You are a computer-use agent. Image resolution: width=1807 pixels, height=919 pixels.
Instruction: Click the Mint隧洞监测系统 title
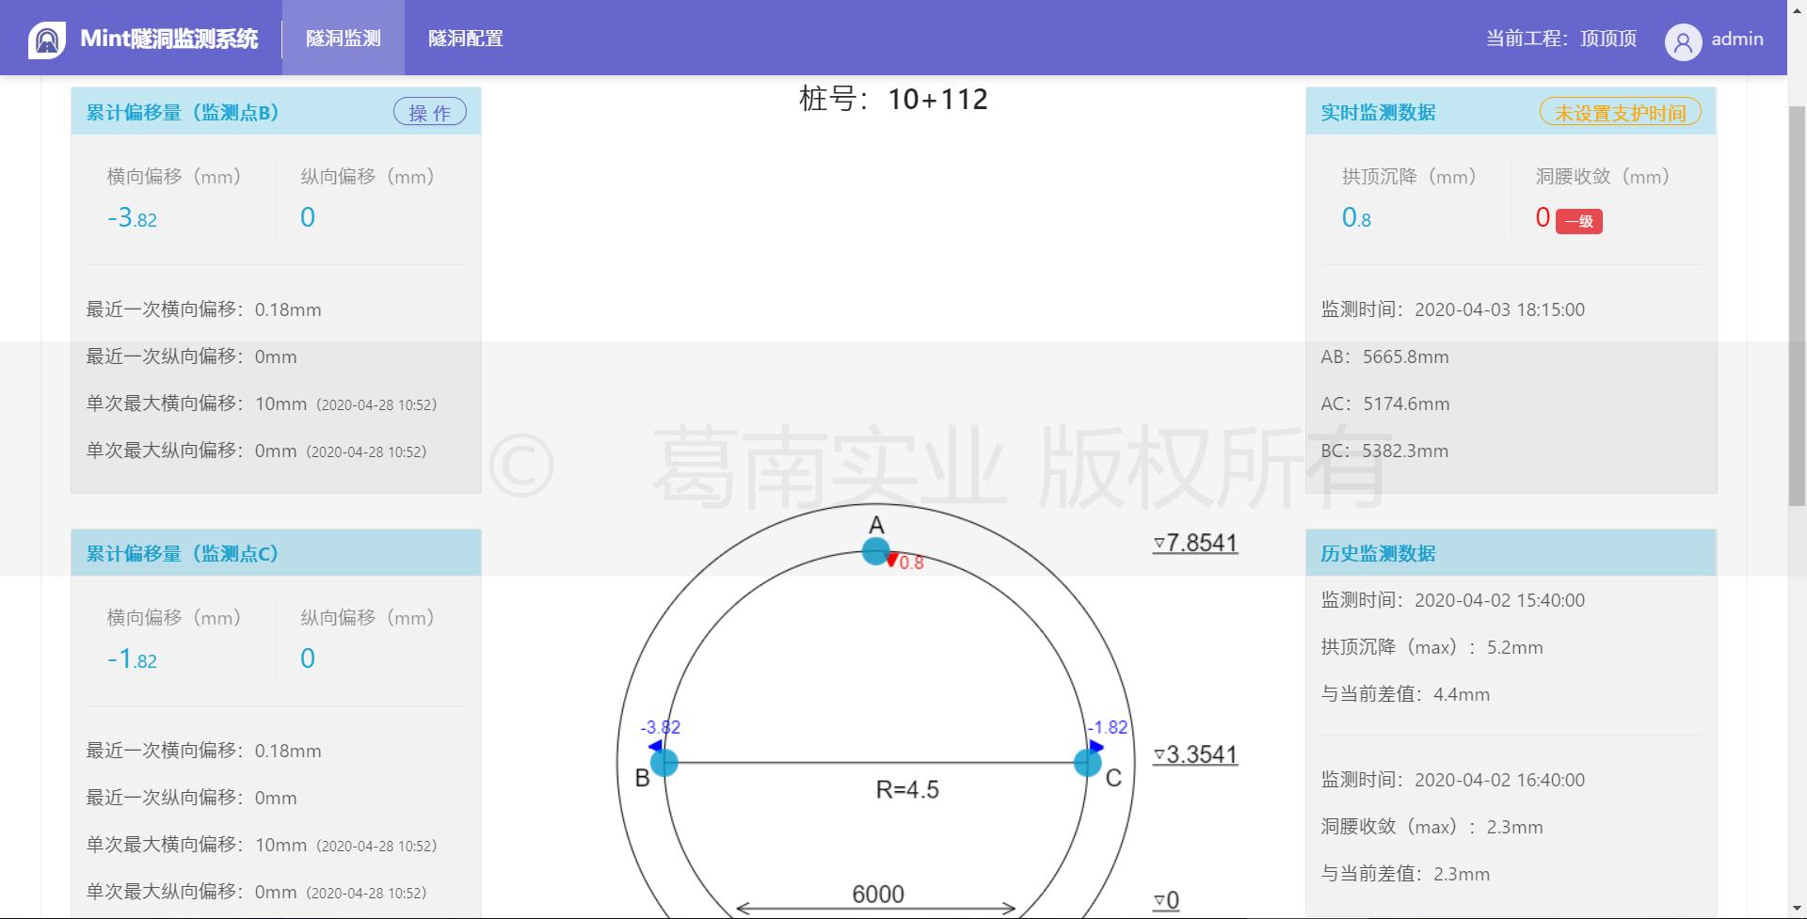tap(169, 39)
